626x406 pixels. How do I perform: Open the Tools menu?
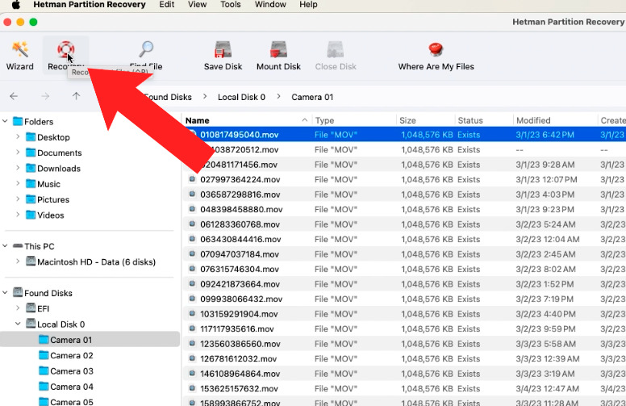point(231,5)
